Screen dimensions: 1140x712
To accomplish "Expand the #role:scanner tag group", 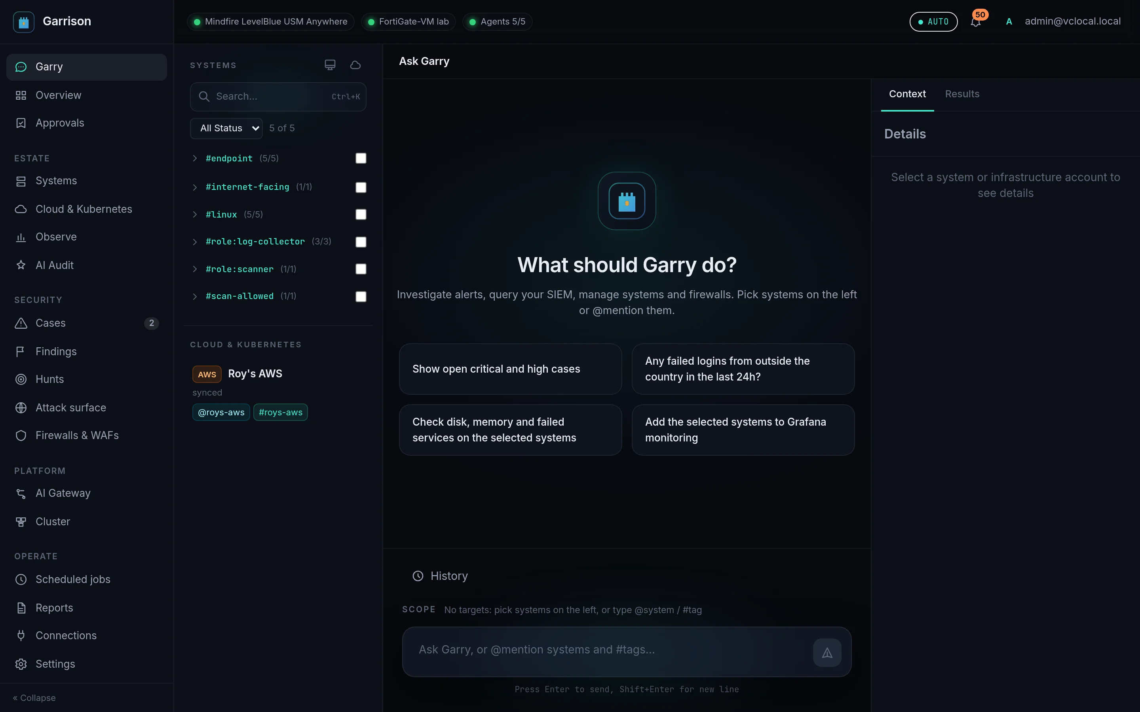I will [x=195, y=269].
